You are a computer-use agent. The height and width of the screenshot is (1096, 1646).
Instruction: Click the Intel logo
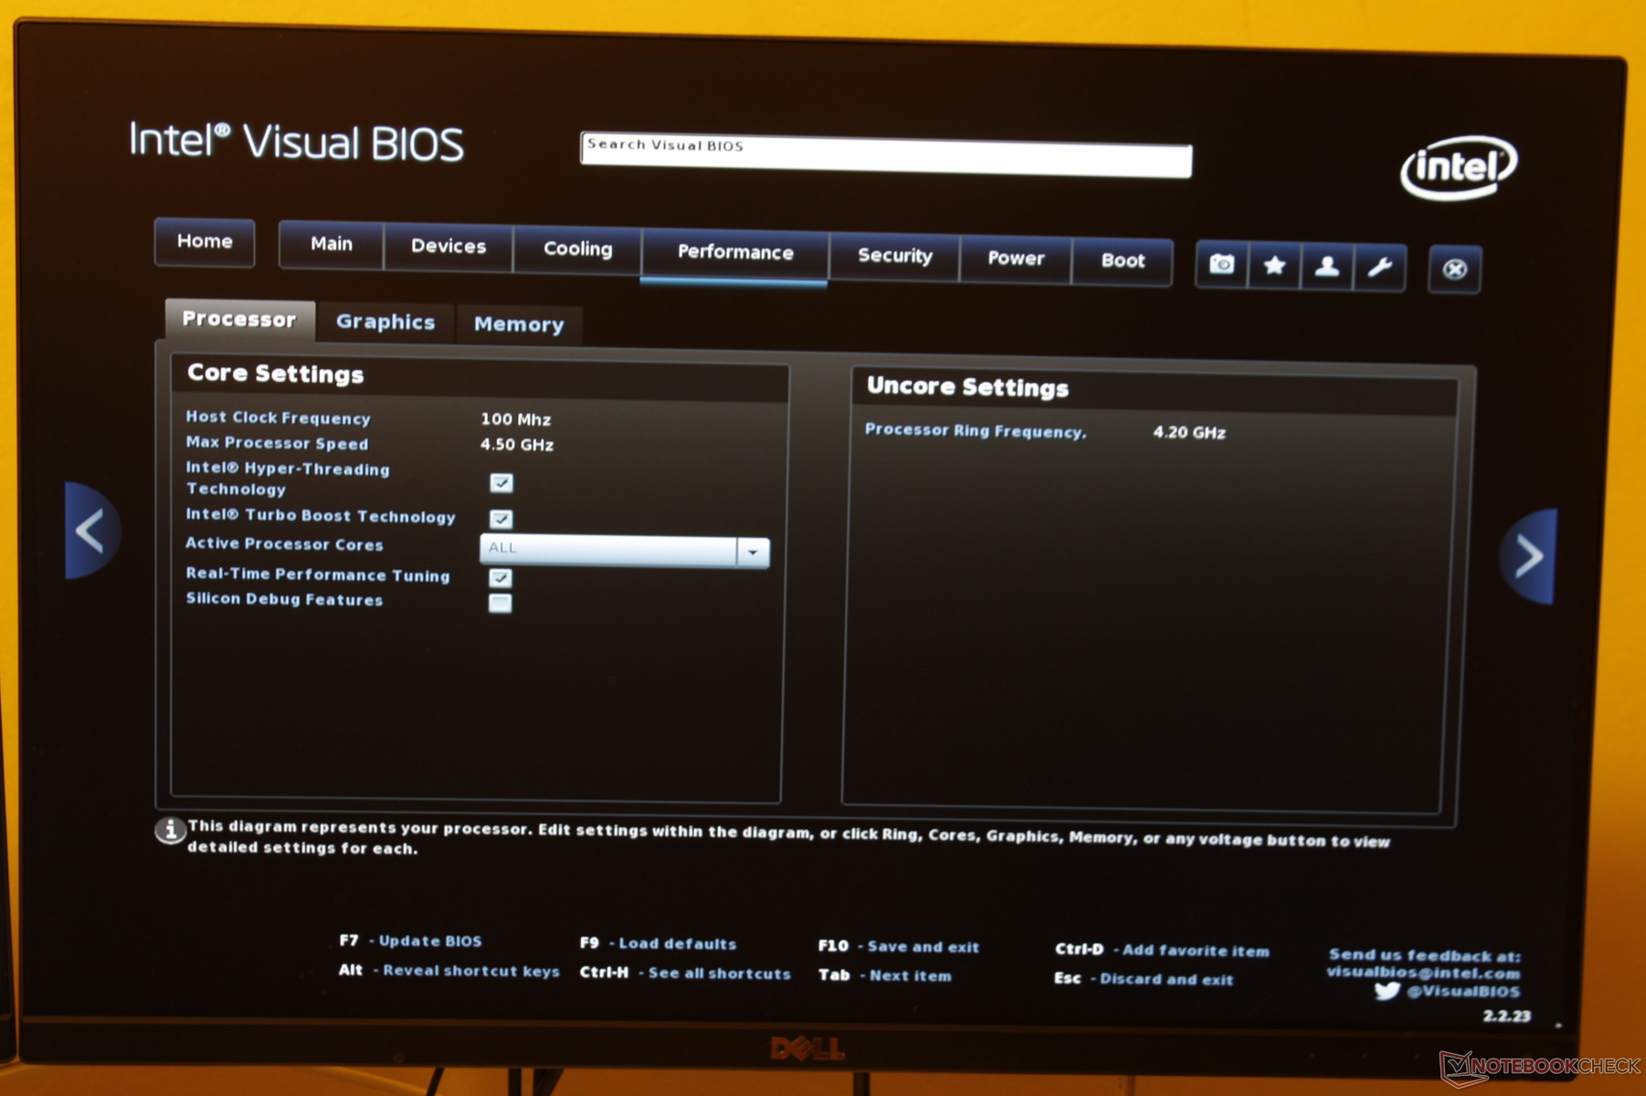point(1459,167)
